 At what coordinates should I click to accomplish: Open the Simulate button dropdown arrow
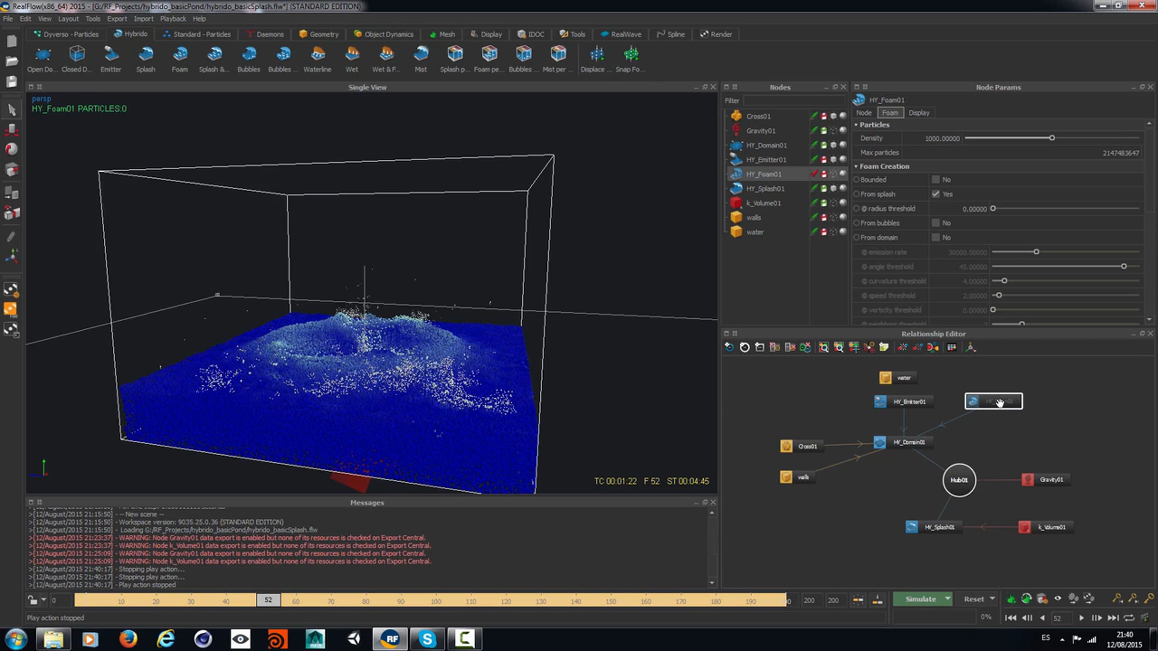coord(947,599)
